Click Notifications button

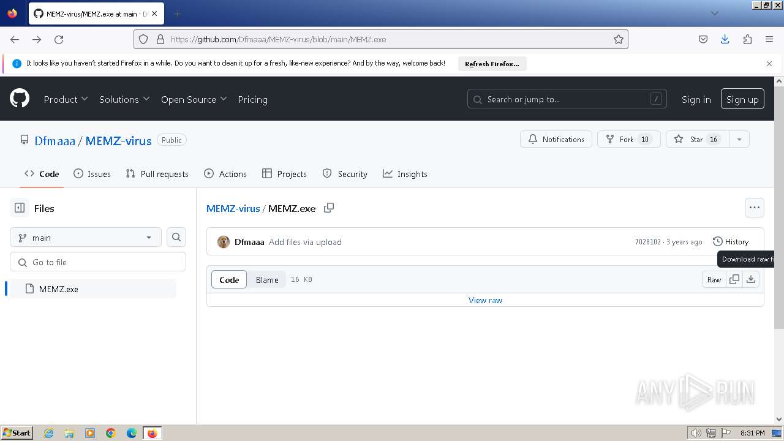point(556,139)
